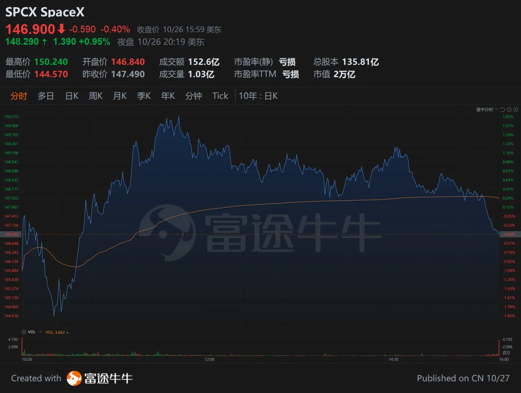Click the 昨收价 value 147.490

[x=128, y=74]
